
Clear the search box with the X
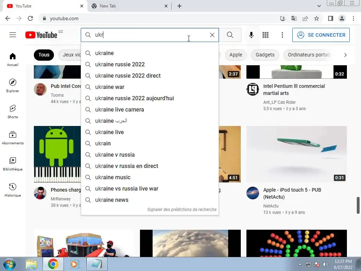pos(212,35)
